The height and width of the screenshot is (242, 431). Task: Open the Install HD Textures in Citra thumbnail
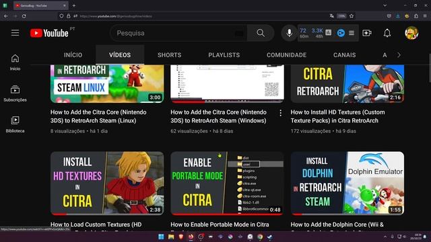tap(107, 183)
